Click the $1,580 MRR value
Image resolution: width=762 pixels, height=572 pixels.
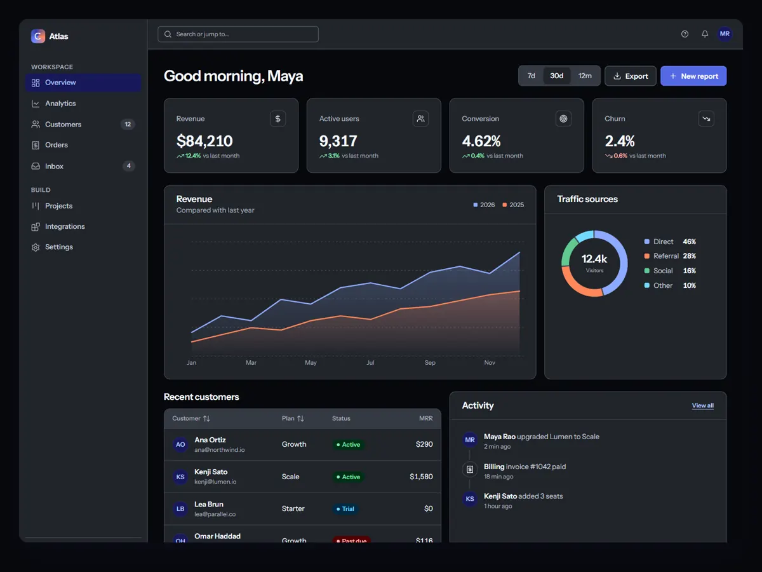421,477
